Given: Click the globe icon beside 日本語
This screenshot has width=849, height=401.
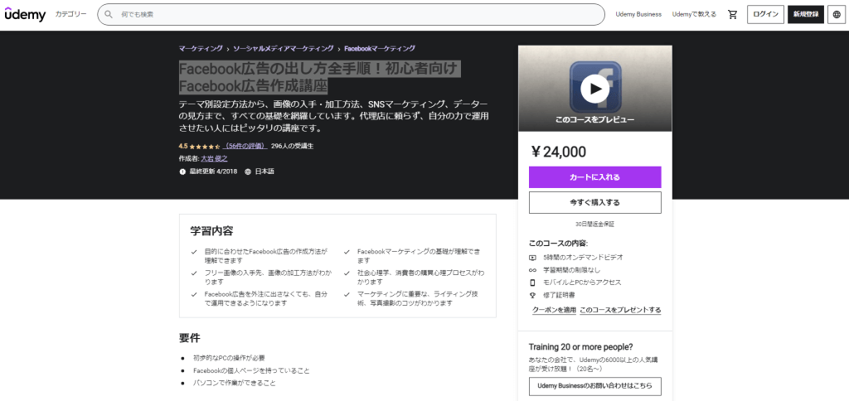Looking at the screenshot, I should 248,172.
